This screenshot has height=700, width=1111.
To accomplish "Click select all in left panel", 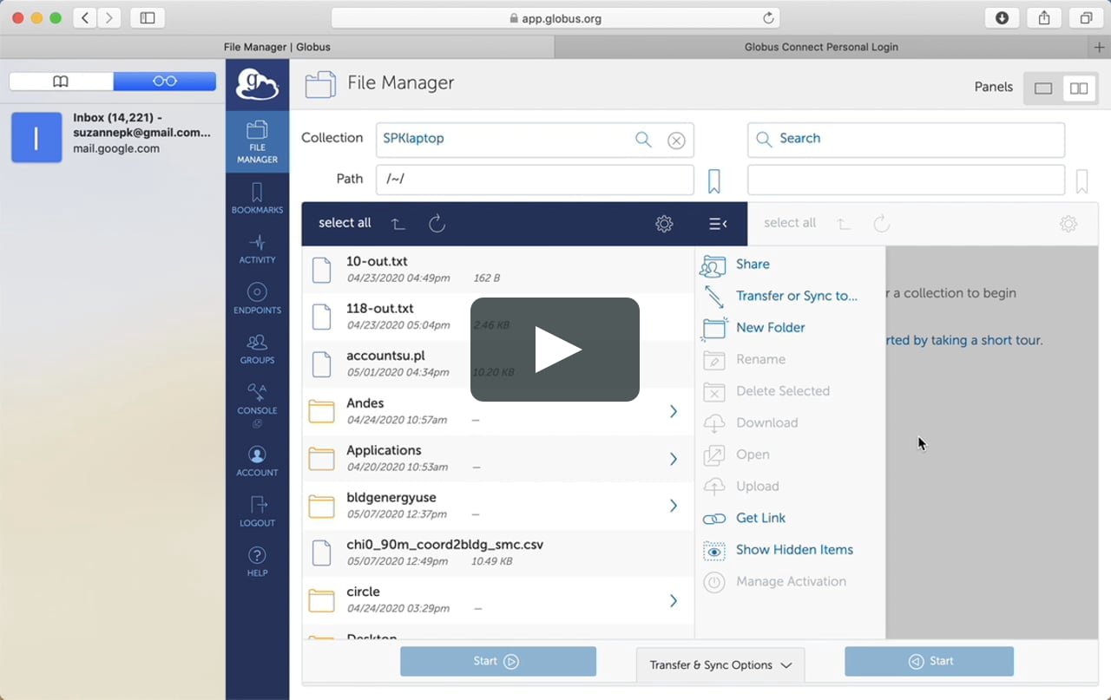I will [x=345, y=223].
